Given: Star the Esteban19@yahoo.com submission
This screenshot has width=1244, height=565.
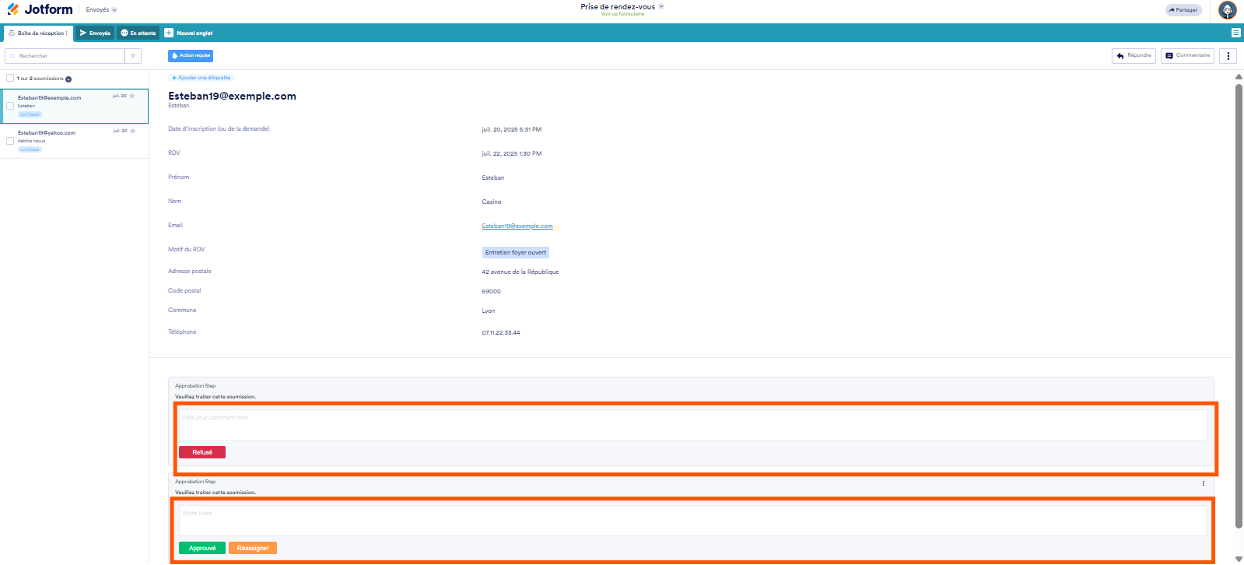Looking at the screenshot, I should click(x=132, y=131).
